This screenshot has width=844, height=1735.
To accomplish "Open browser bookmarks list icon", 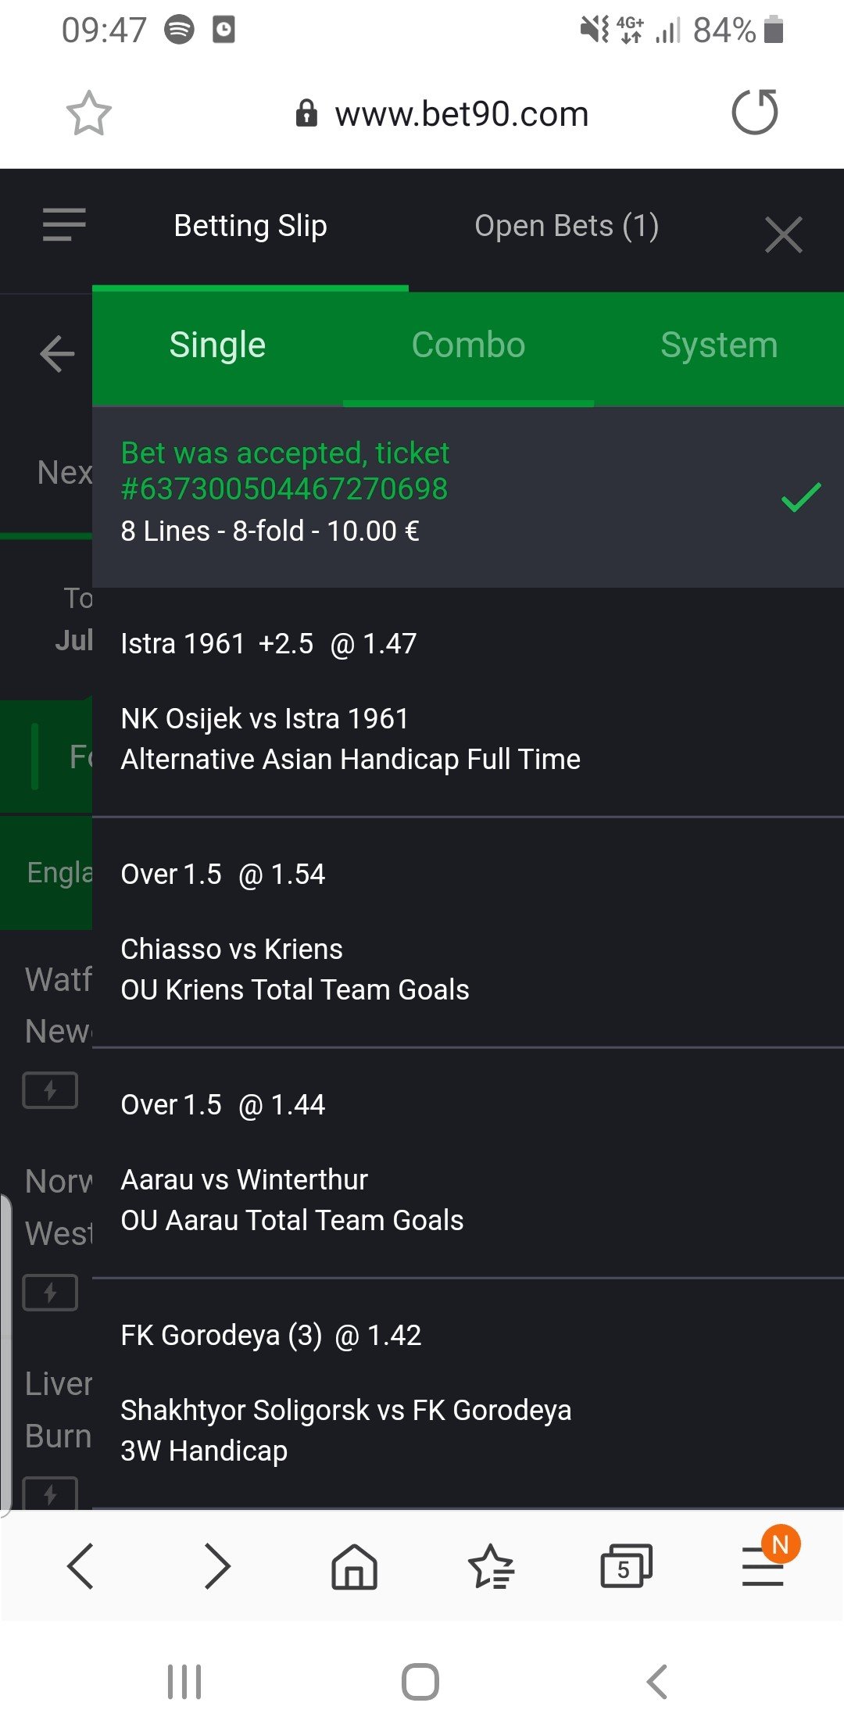I will (491, 1566).
